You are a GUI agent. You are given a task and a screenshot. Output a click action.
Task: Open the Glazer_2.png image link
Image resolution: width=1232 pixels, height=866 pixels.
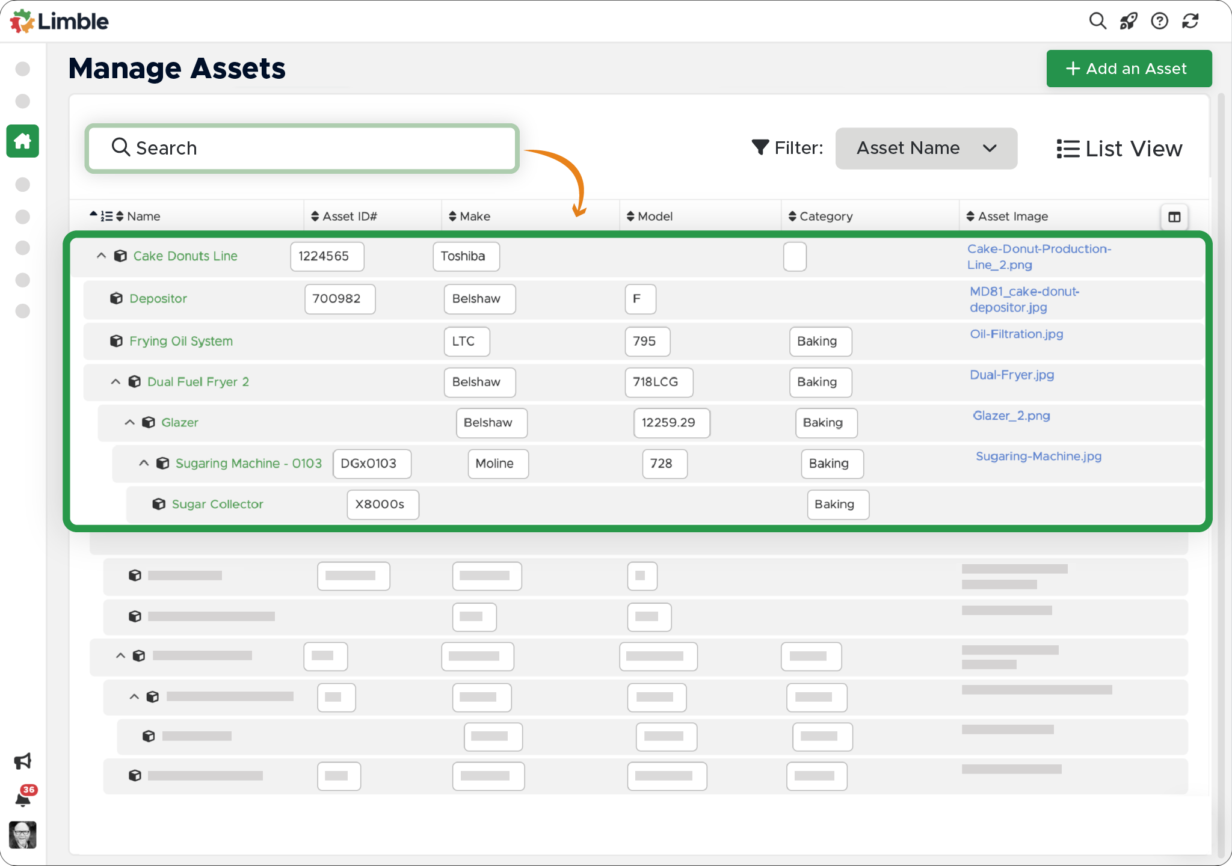pyautogui.click(x=1011, y=416)
